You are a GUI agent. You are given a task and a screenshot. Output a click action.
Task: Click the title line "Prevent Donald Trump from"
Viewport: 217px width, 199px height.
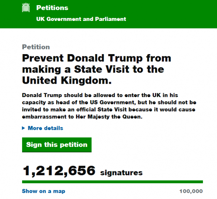coord(97,58)
